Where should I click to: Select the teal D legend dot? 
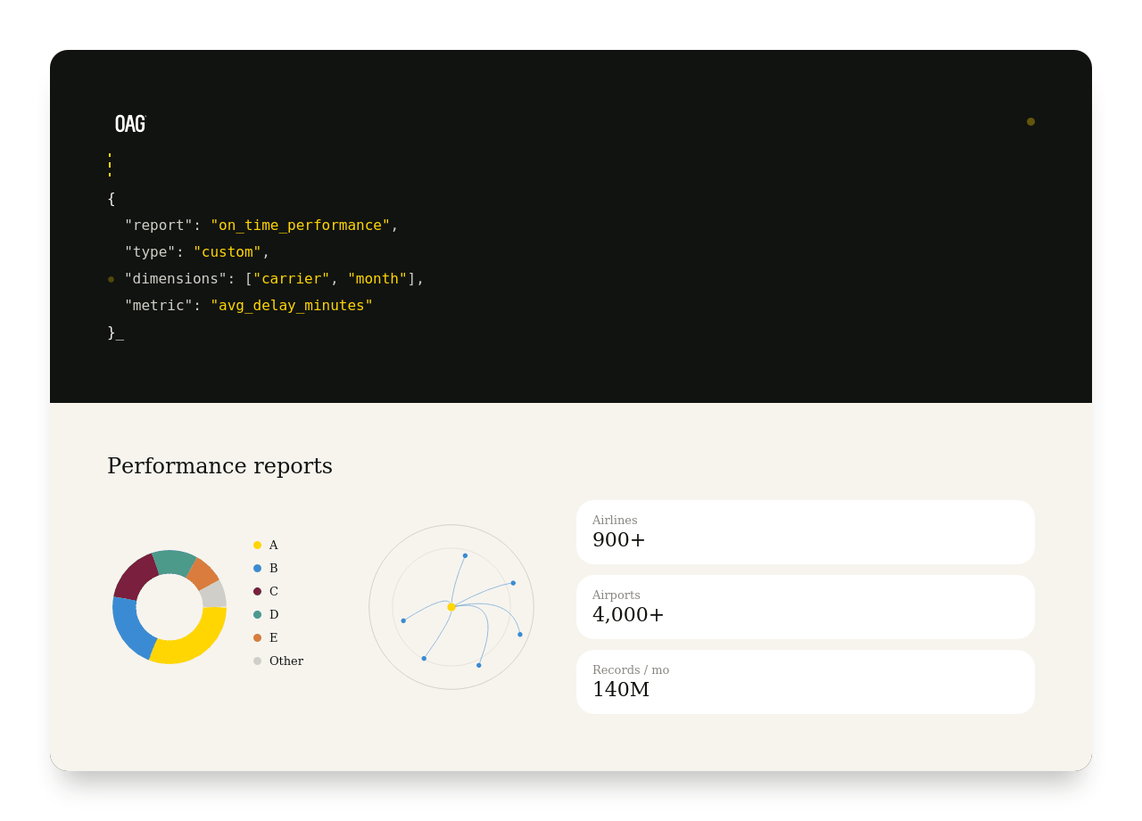click(257, 614)
